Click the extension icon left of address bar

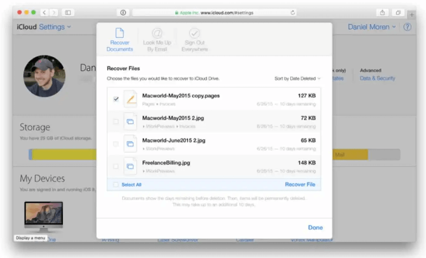(x=123, y=12)
